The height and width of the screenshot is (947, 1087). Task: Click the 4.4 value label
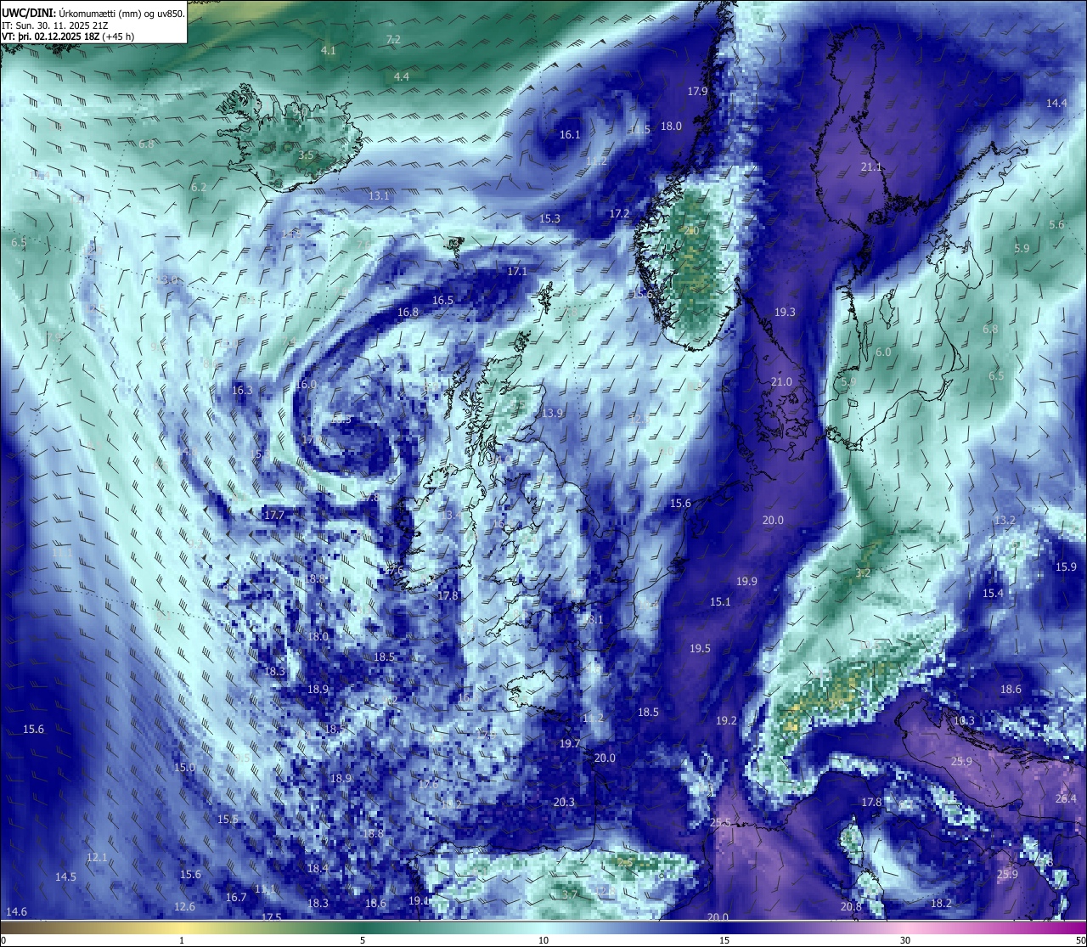(x=402, y=76)
